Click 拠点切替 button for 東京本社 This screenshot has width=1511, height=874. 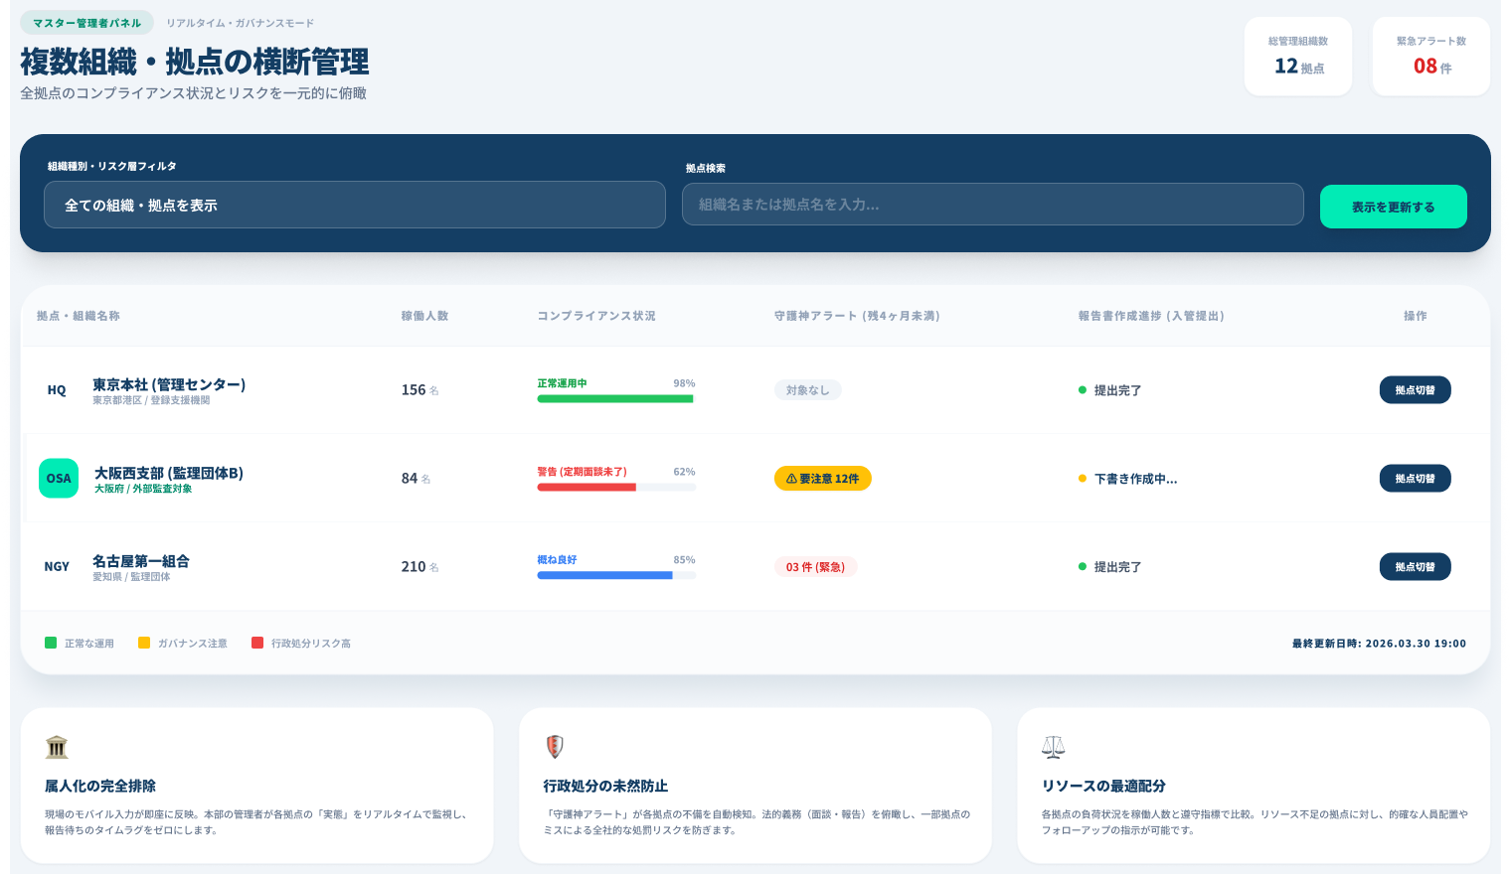1415,390
